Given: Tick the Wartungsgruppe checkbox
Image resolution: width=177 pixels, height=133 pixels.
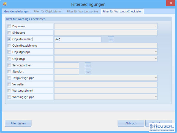Looking at the screenshot, I should coord(9,97).
